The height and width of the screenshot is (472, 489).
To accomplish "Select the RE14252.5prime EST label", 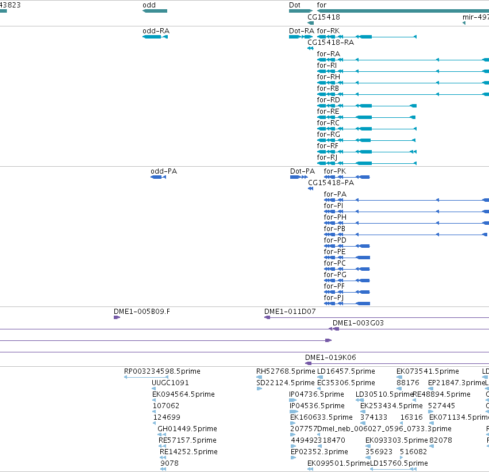I will pyautogui.click(x=188, y=452).
